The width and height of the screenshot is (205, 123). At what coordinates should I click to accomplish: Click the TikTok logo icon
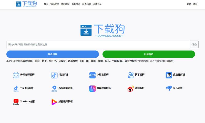point(16,89)
